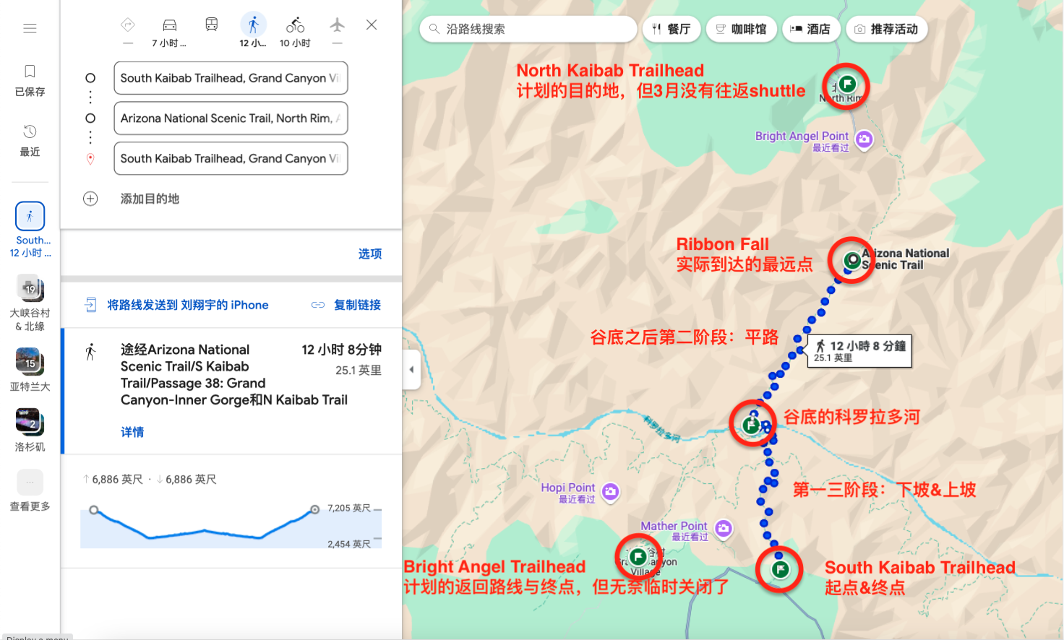Image resolution: width=1064 pixels, height=640 pixels.
Task: Switch to cycling directions mode
Action: 295,25
